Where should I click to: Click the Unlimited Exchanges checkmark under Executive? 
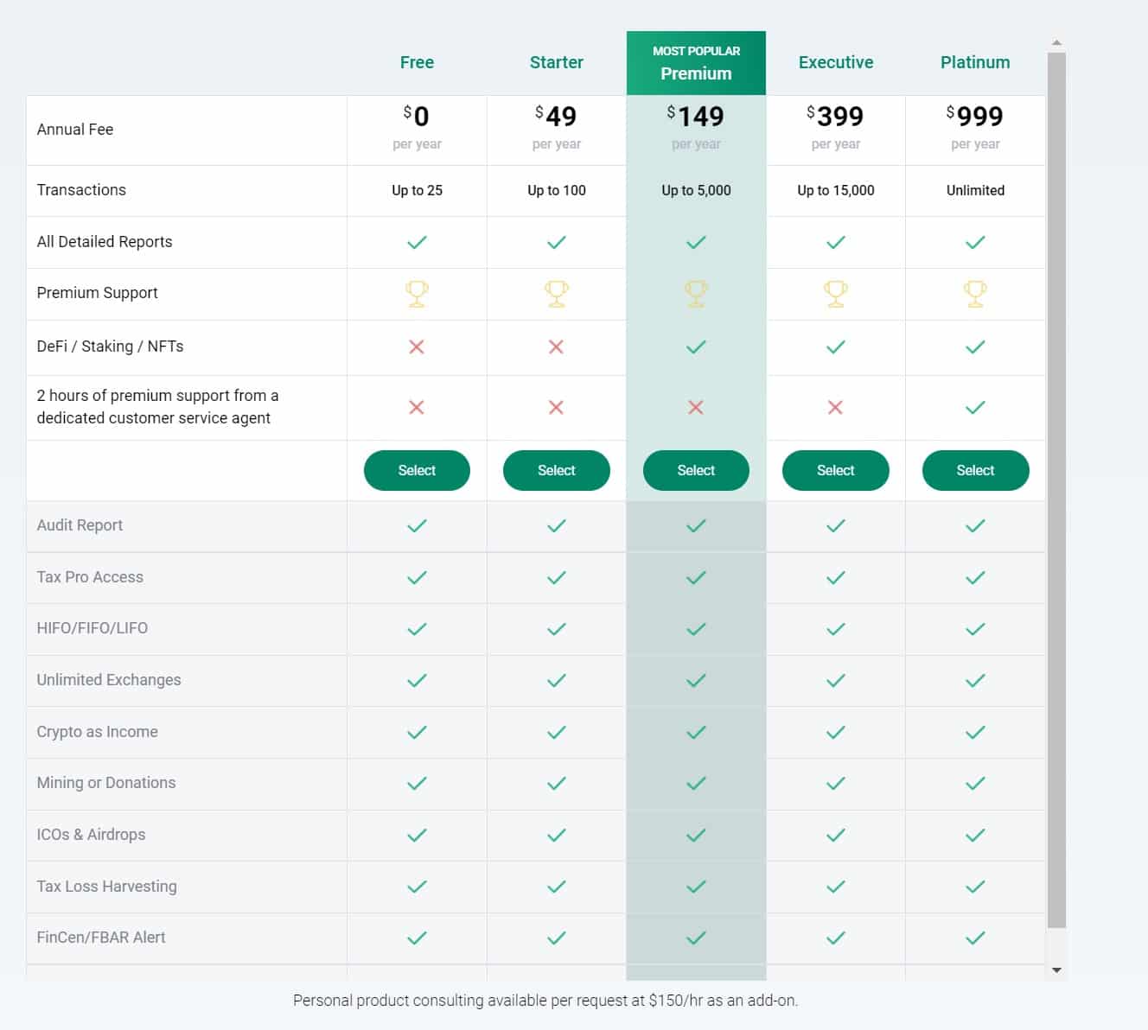[x=836, y=680]
